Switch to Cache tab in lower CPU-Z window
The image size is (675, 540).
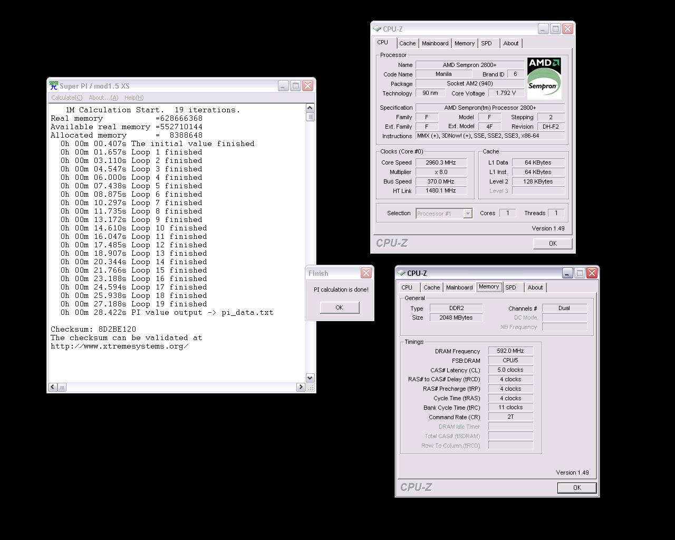pyautogui.click(x=431, y=287)
